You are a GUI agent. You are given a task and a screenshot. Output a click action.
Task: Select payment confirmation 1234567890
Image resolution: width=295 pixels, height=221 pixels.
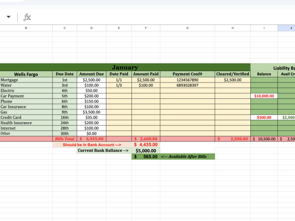187,80
